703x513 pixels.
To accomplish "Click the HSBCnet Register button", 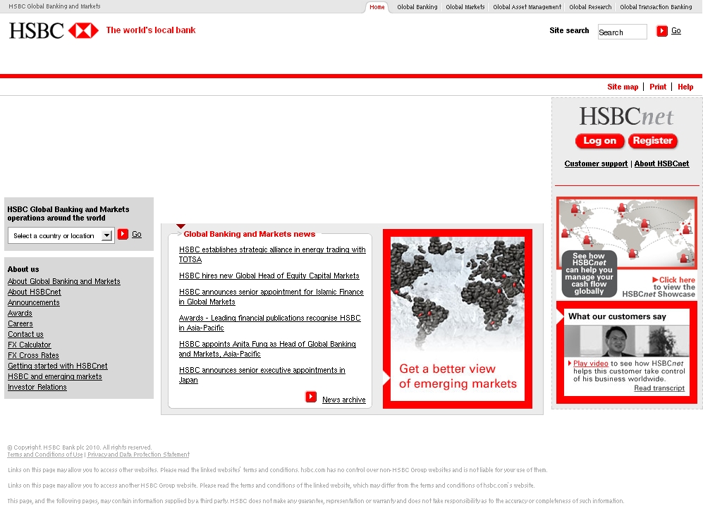I will coord(653,141).
